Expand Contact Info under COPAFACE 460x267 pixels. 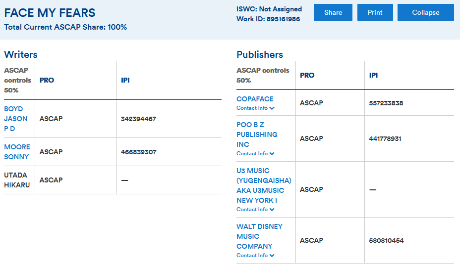[255, 108]
